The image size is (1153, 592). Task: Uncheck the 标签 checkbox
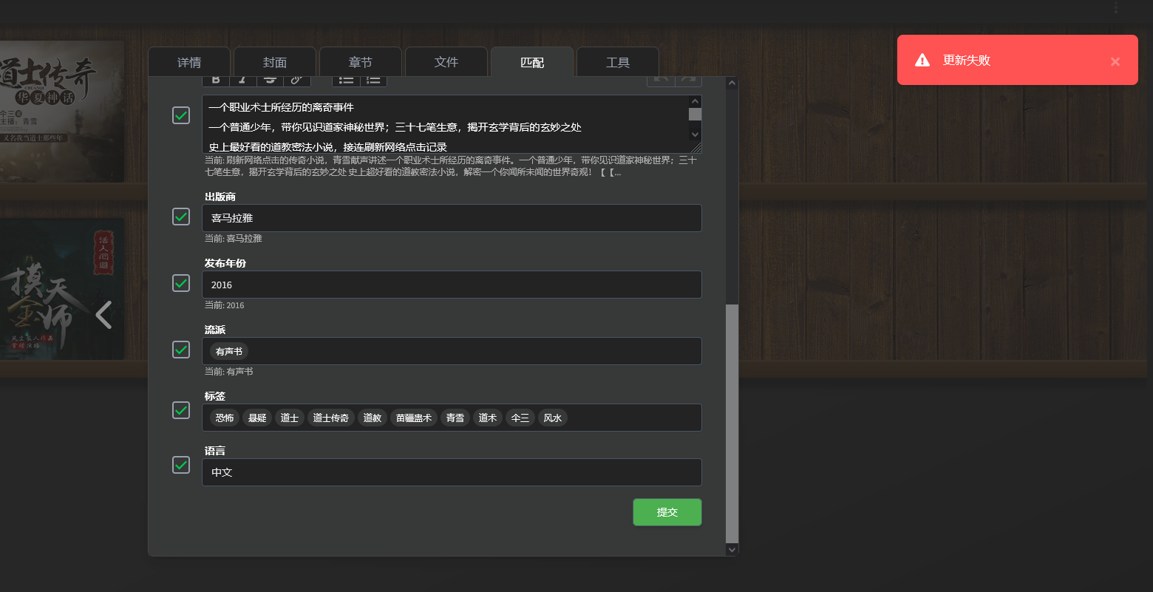coord(181,410)
